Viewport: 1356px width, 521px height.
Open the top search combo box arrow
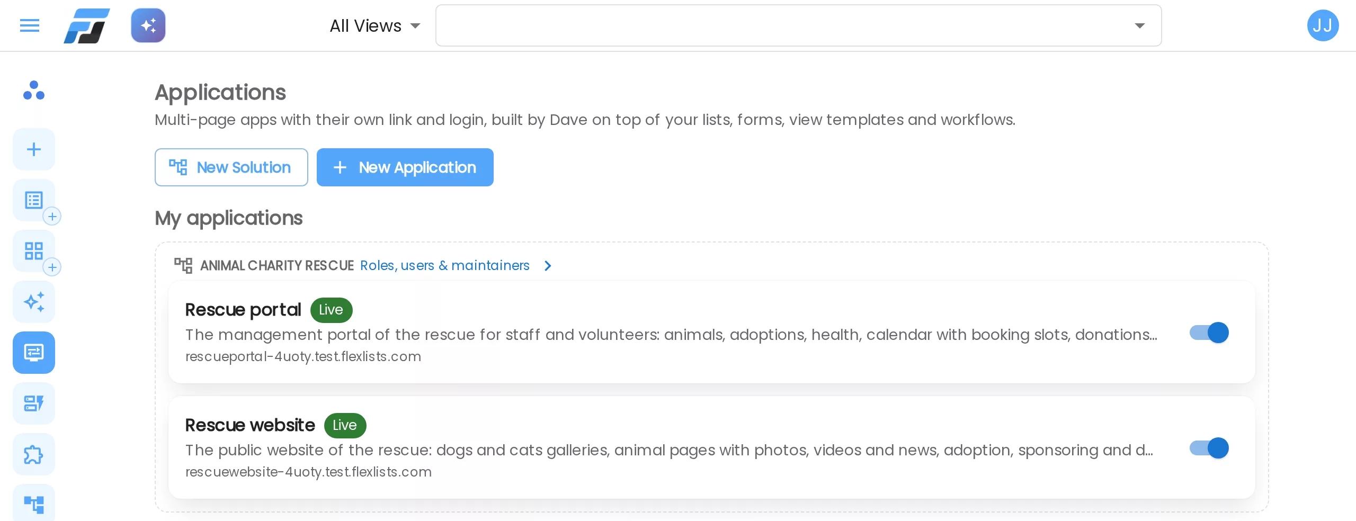(1140, 25)
